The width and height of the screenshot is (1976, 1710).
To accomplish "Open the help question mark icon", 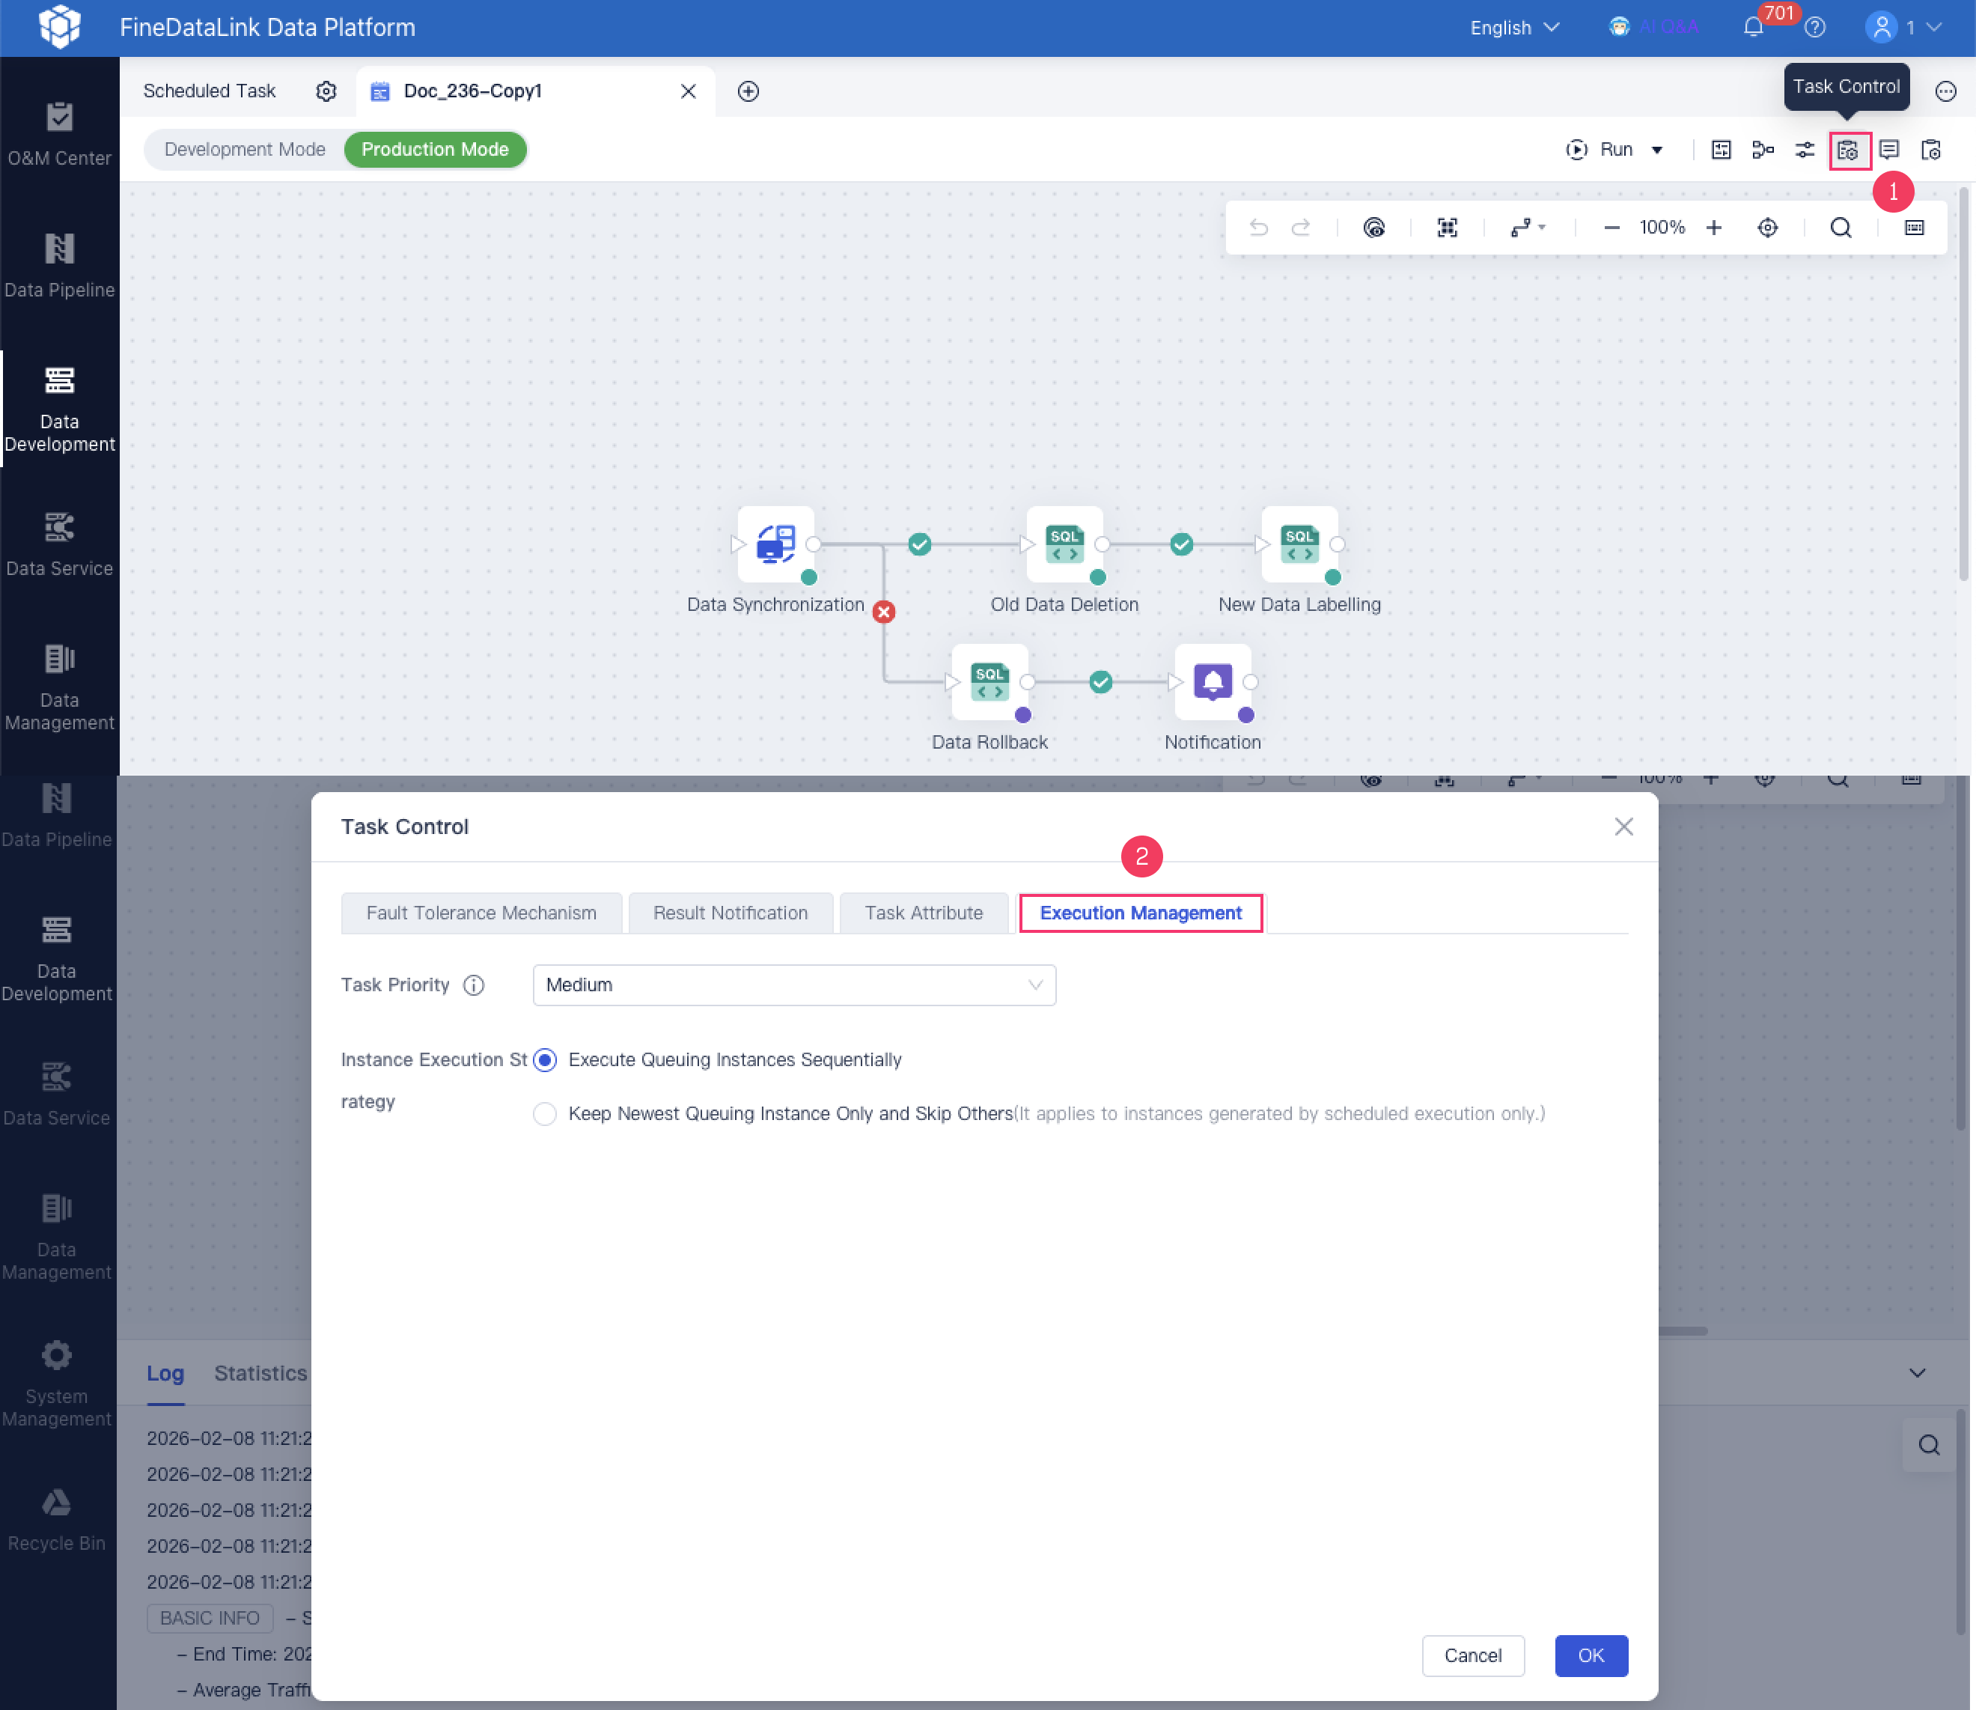I will click(x=1815, y=27).
